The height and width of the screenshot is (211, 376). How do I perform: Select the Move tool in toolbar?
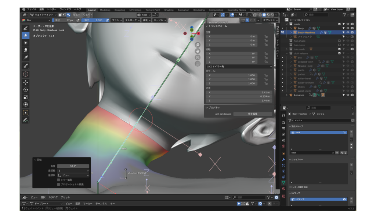pos(26,82)
